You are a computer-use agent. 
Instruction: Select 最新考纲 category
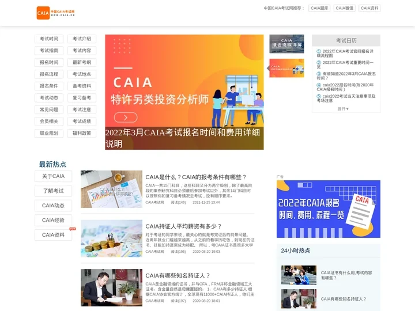[82, 62]
